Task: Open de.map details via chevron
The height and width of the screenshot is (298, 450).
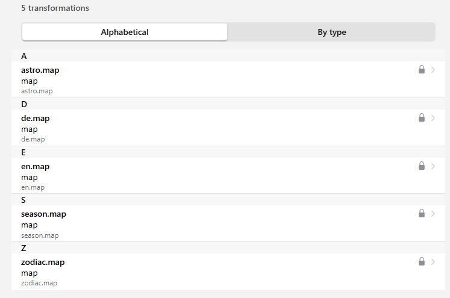Action: pyautogui.click(x=433, y=118)
